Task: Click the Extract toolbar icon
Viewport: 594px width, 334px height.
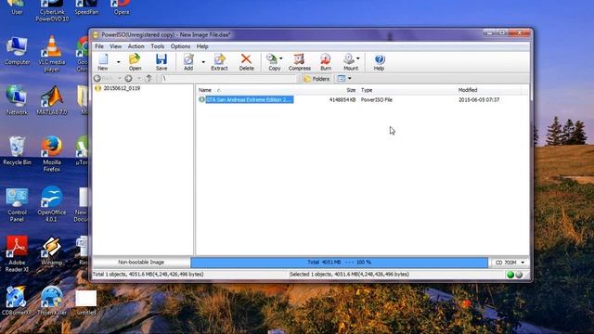Action: pos(219,62)
